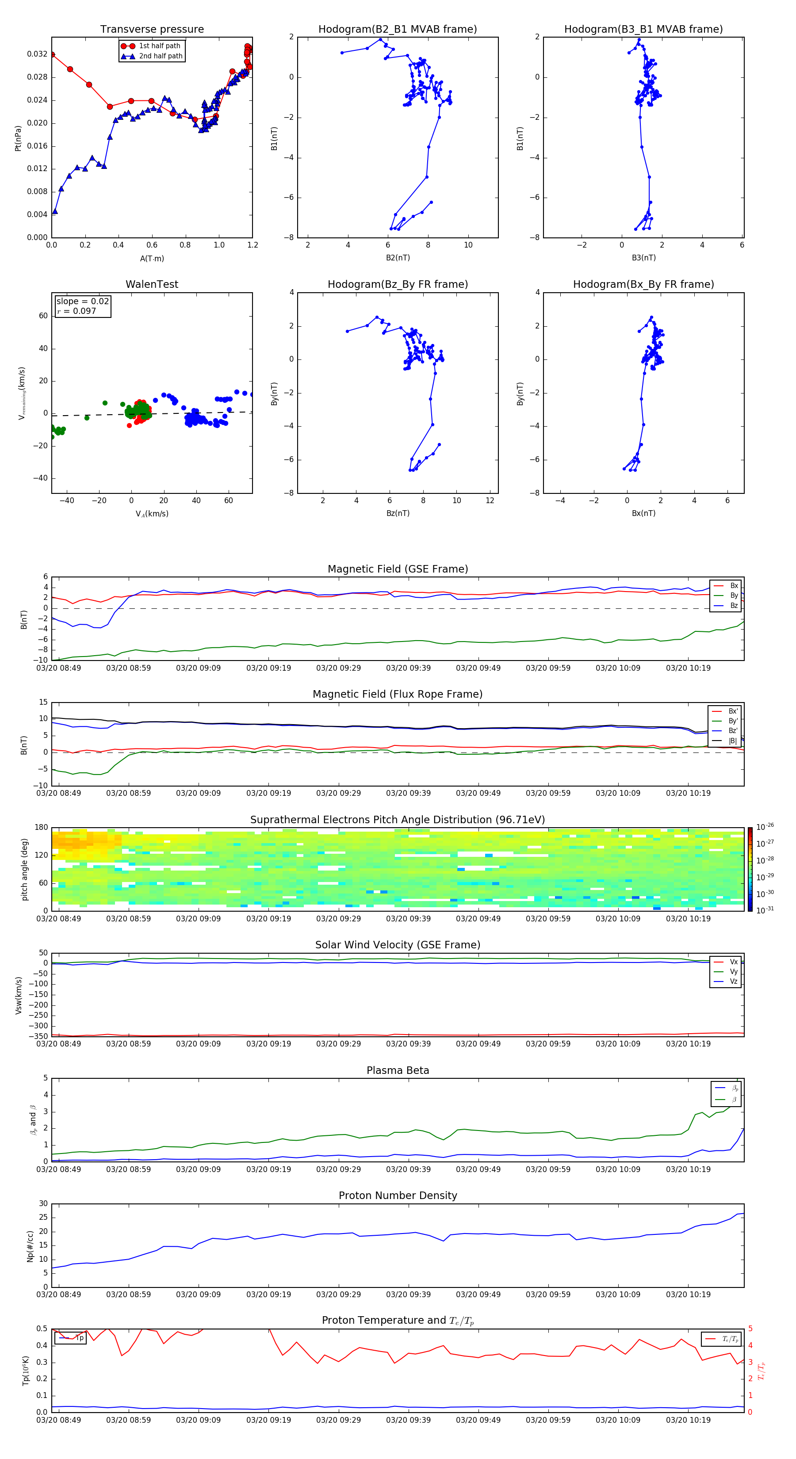Click the 'βp' Plasma Beta legend entry
This screenshot has width=796, height=1459.
click(x=726, y=1088)
